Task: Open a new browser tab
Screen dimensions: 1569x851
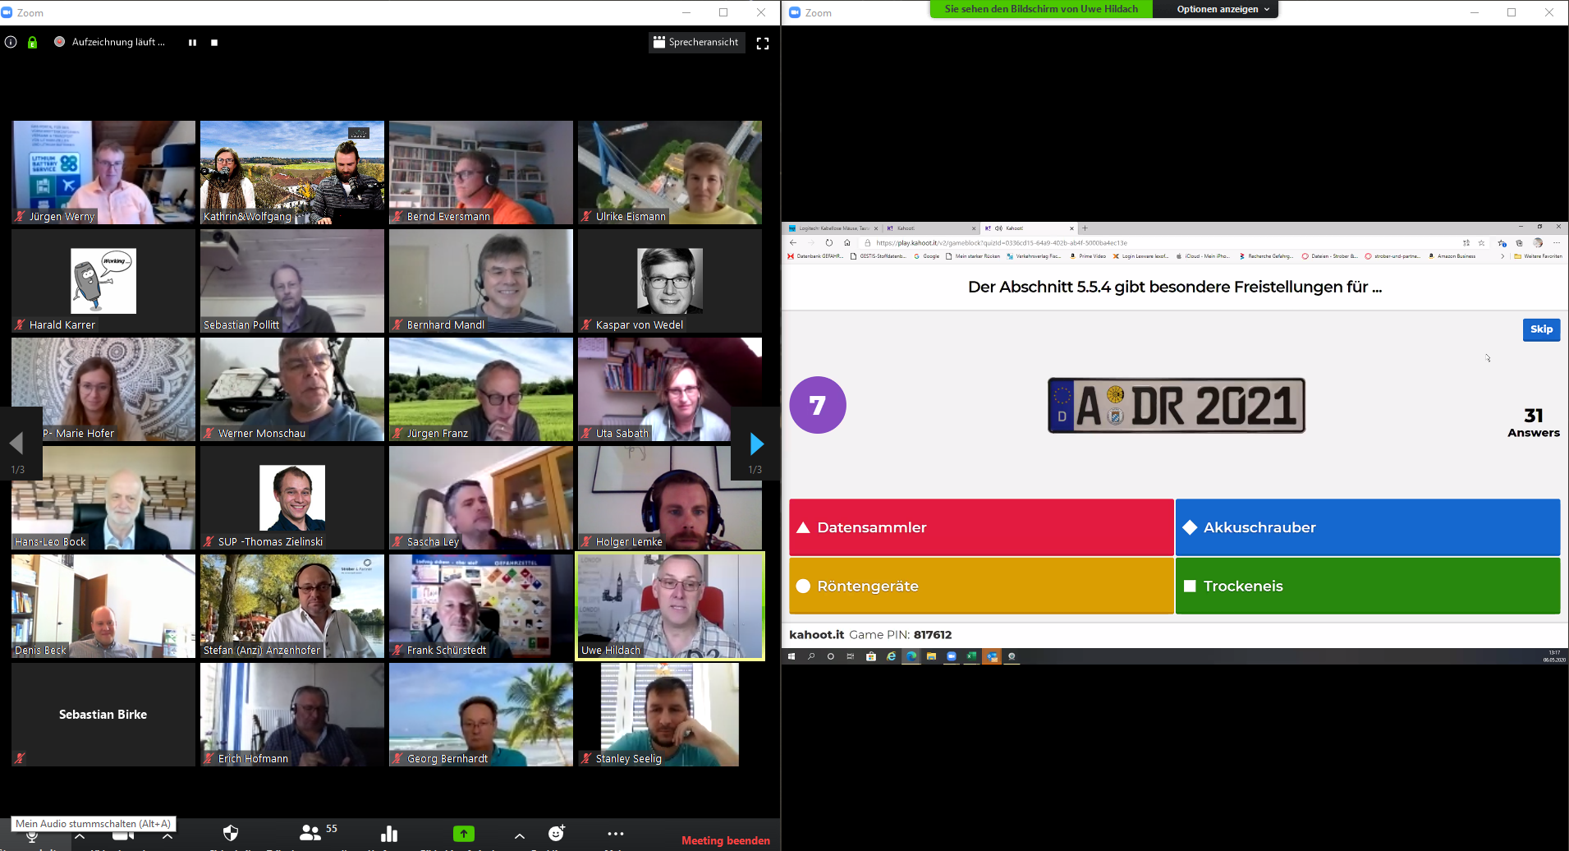Action: [x=1085, y=228]
